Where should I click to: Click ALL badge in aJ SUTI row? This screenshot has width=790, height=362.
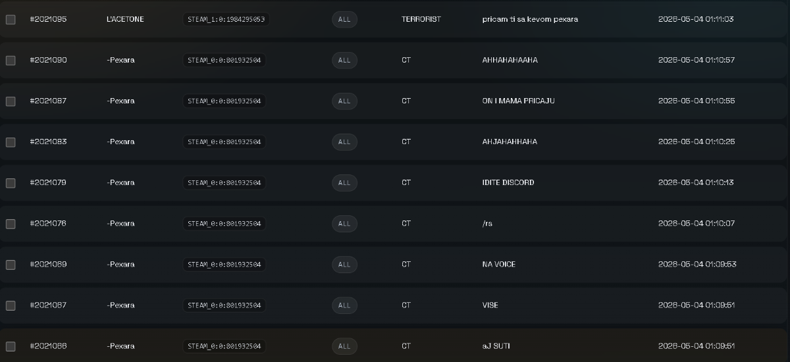coord(344,346)
